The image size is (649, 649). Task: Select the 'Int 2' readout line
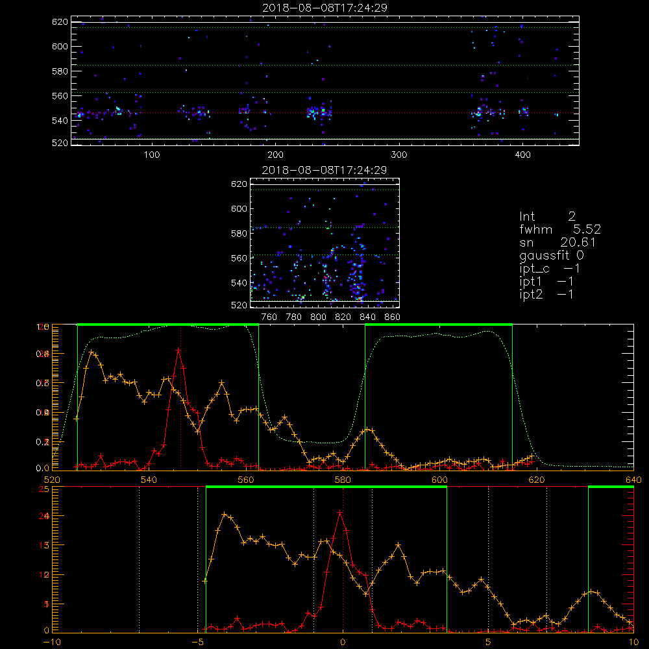coord(547,217)
